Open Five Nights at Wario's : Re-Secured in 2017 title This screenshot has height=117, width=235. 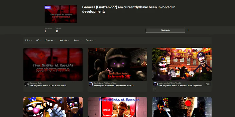click(114, 85)
